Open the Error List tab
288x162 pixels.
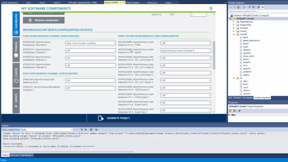click(14, 155)
